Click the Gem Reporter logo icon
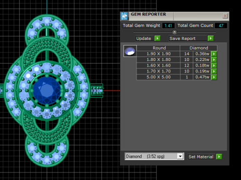 click(x=125, y=16)
